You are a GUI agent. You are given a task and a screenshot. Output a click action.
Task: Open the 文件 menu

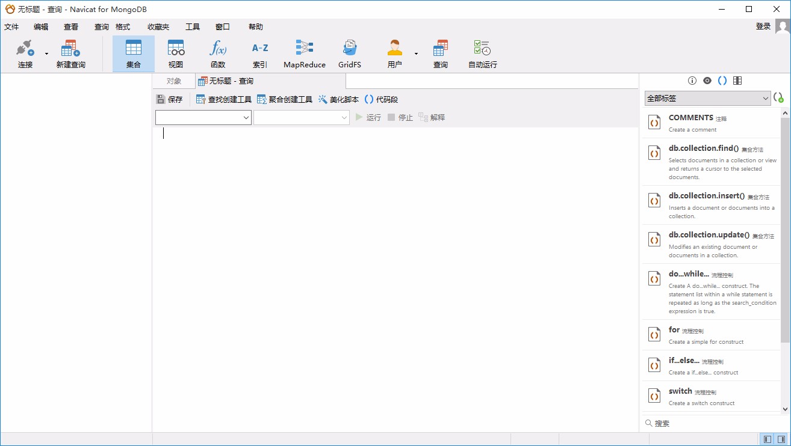coord(11,27)
